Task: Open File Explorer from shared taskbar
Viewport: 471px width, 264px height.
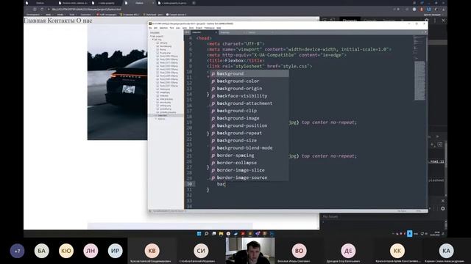Action: [x=221, y=234]
